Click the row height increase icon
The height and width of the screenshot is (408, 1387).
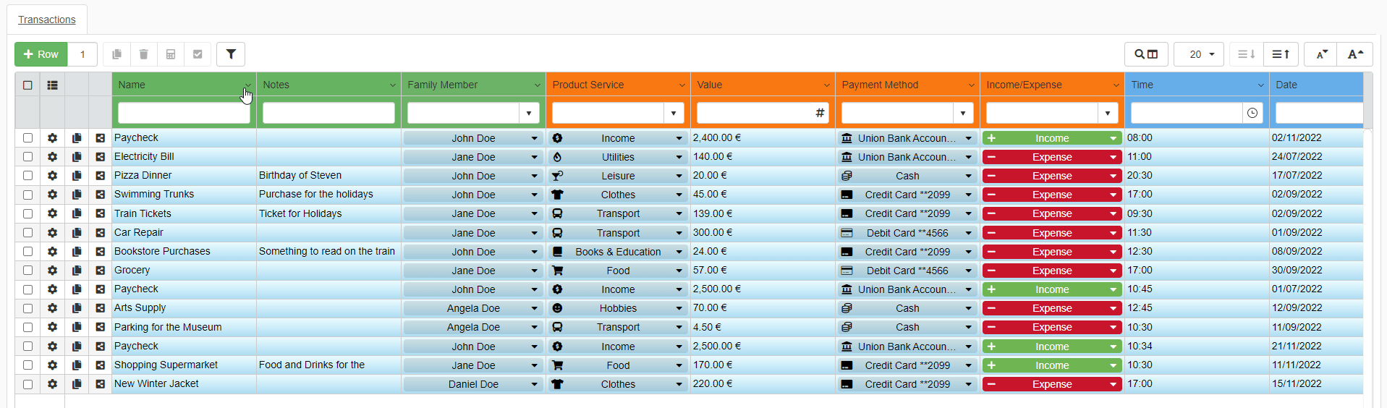click(x=1281, y=54)
